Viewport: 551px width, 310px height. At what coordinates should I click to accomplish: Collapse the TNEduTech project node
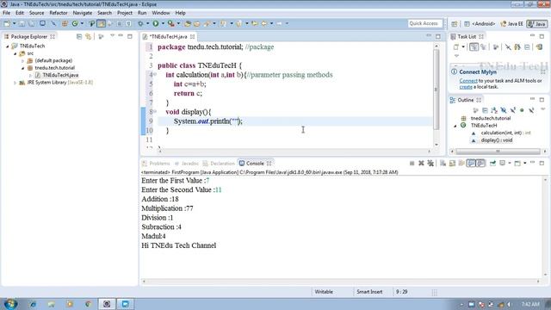coord(8,46)
